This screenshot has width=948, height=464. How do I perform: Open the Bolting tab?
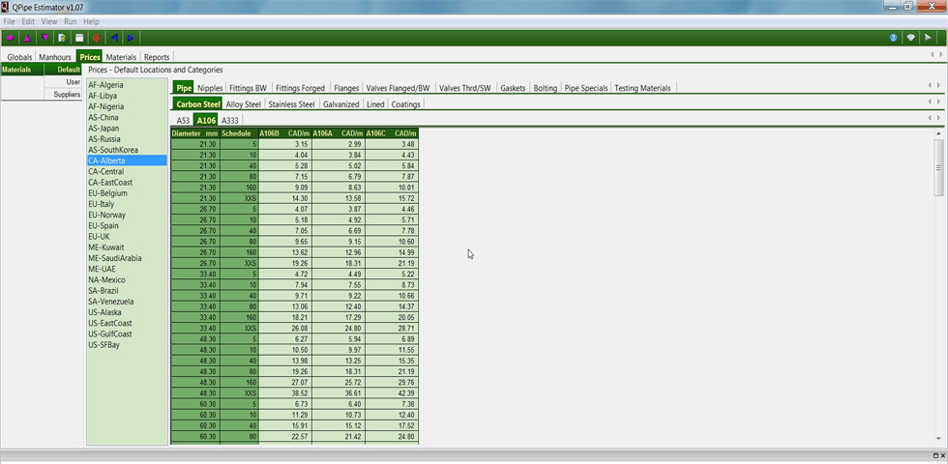point(546,88)
